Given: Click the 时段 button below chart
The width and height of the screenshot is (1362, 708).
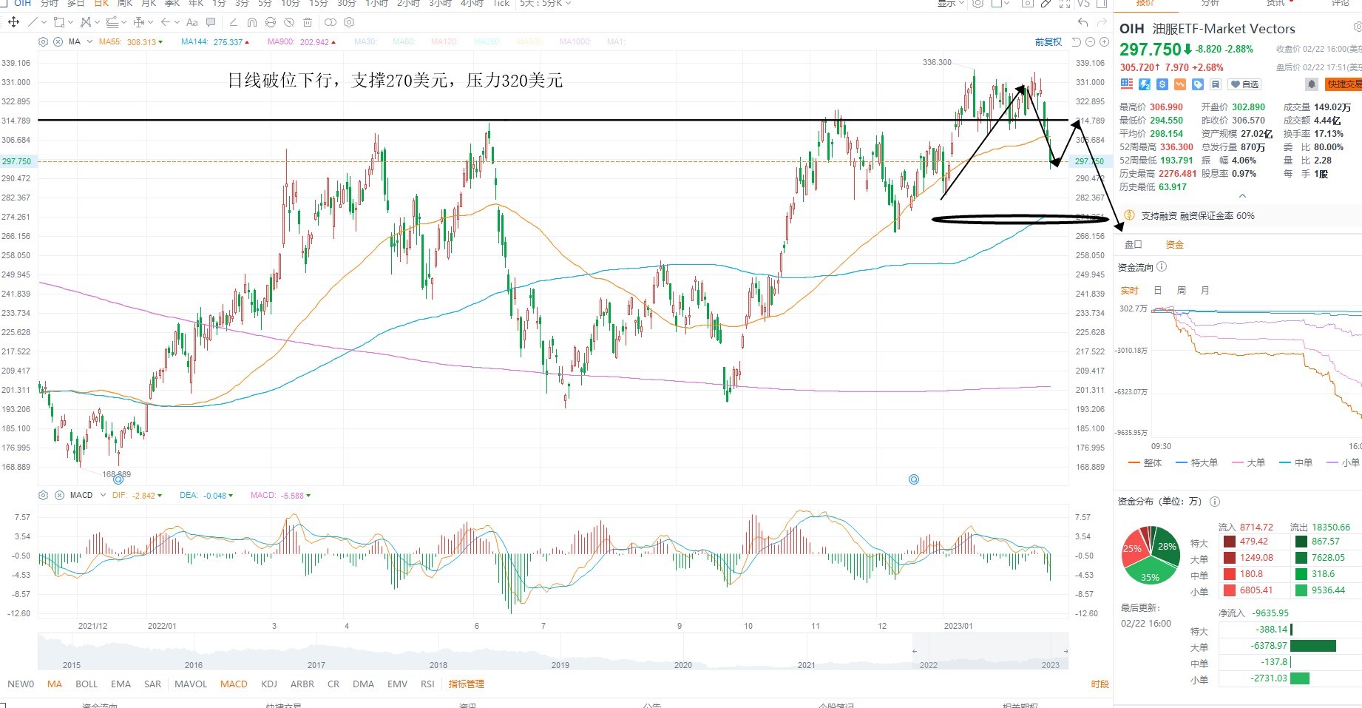Looking at the screenshot, I should [1100, 684].
